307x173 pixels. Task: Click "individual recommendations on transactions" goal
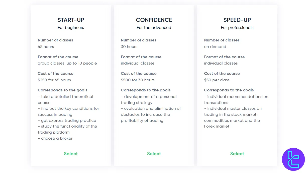236,99
